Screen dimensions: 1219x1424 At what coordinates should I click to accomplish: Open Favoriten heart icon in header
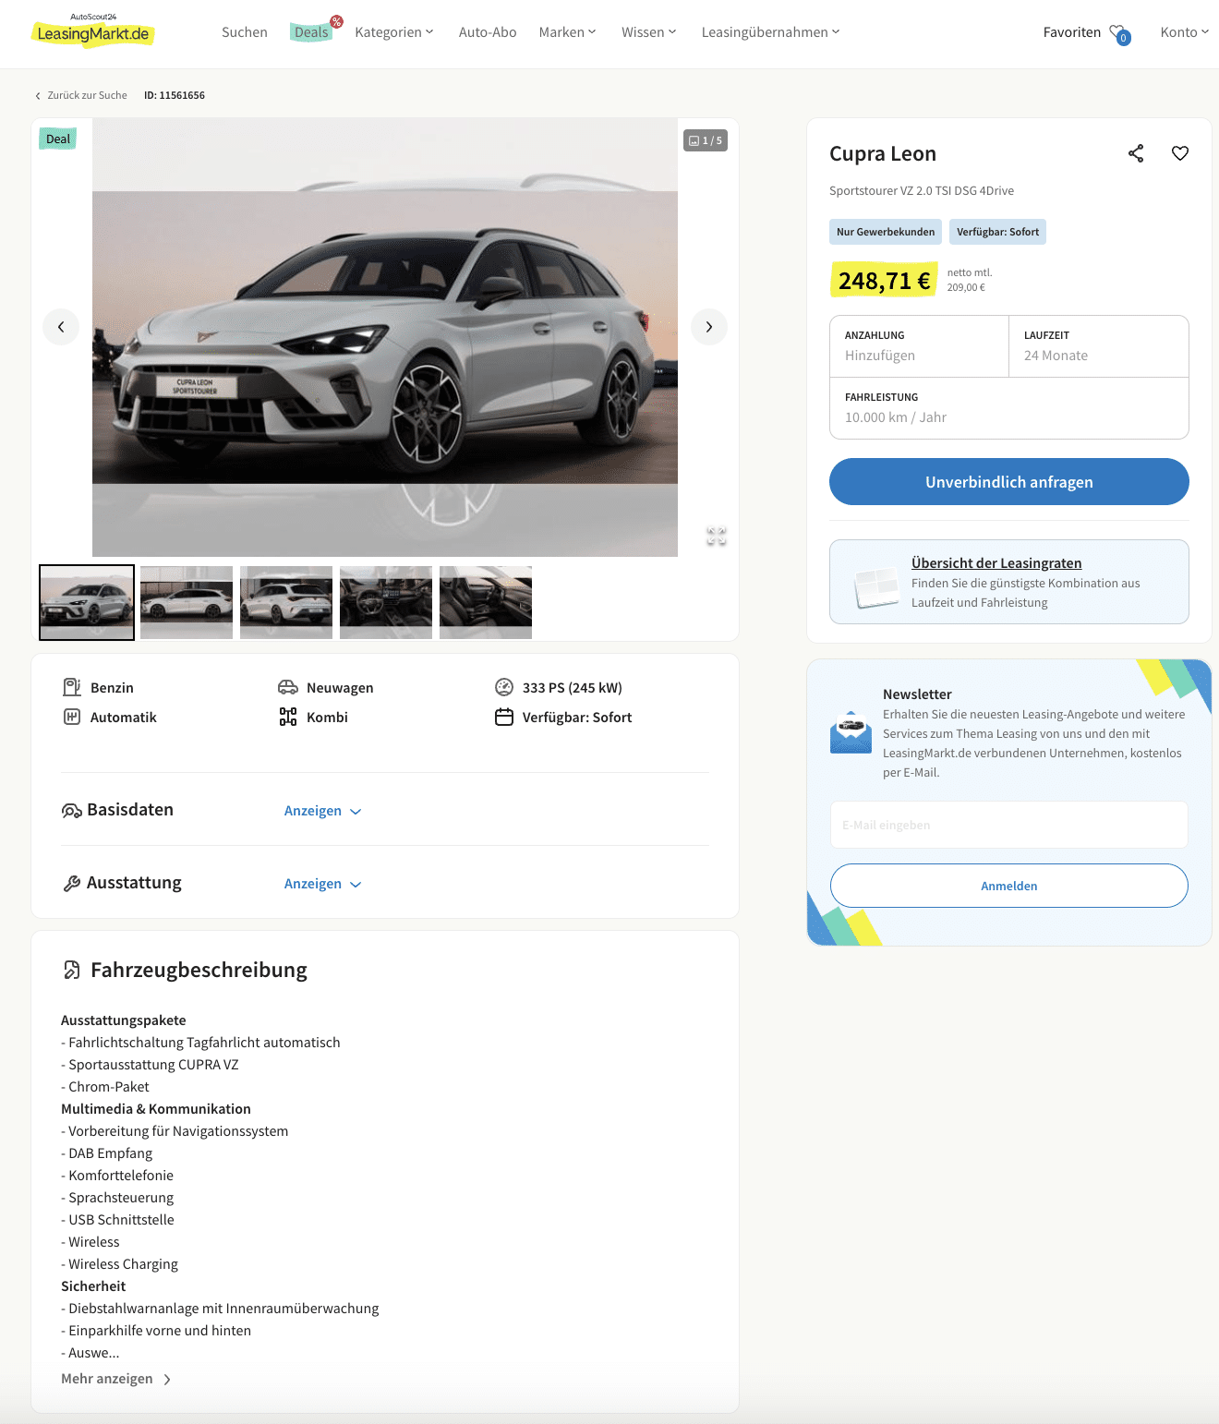1119,33
